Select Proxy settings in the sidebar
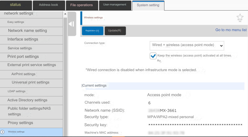248x137 pixels. click(20, 123)
